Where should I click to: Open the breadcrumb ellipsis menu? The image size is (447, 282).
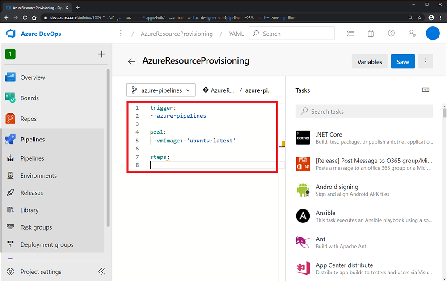(x=121, y=34)
